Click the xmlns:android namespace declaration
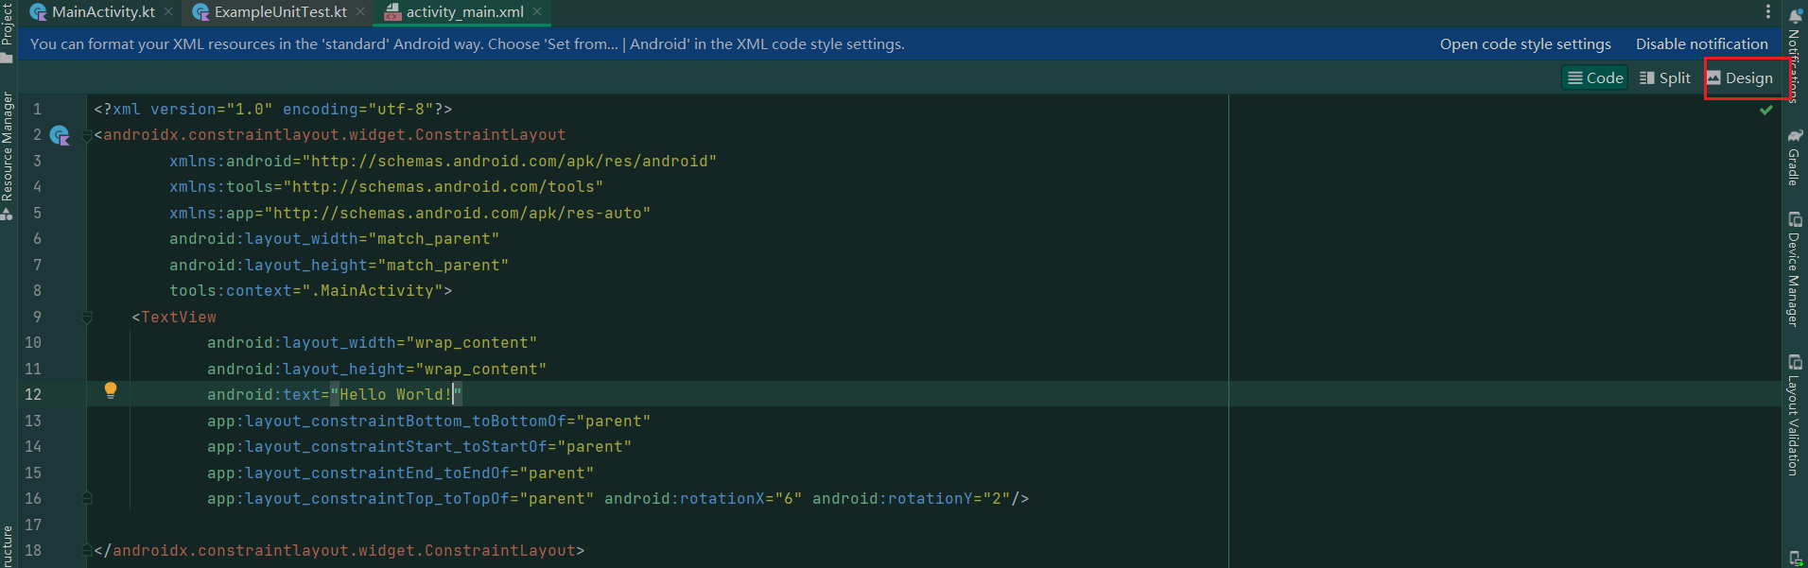1808x568 pixels. pyautogui.click(x=443, y=162)
